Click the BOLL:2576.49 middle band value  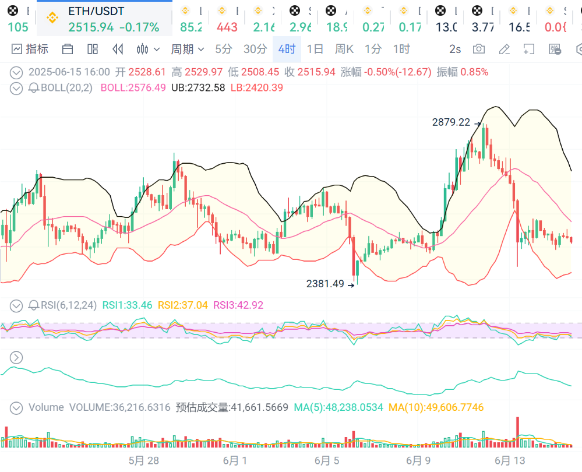coord(133,87)
